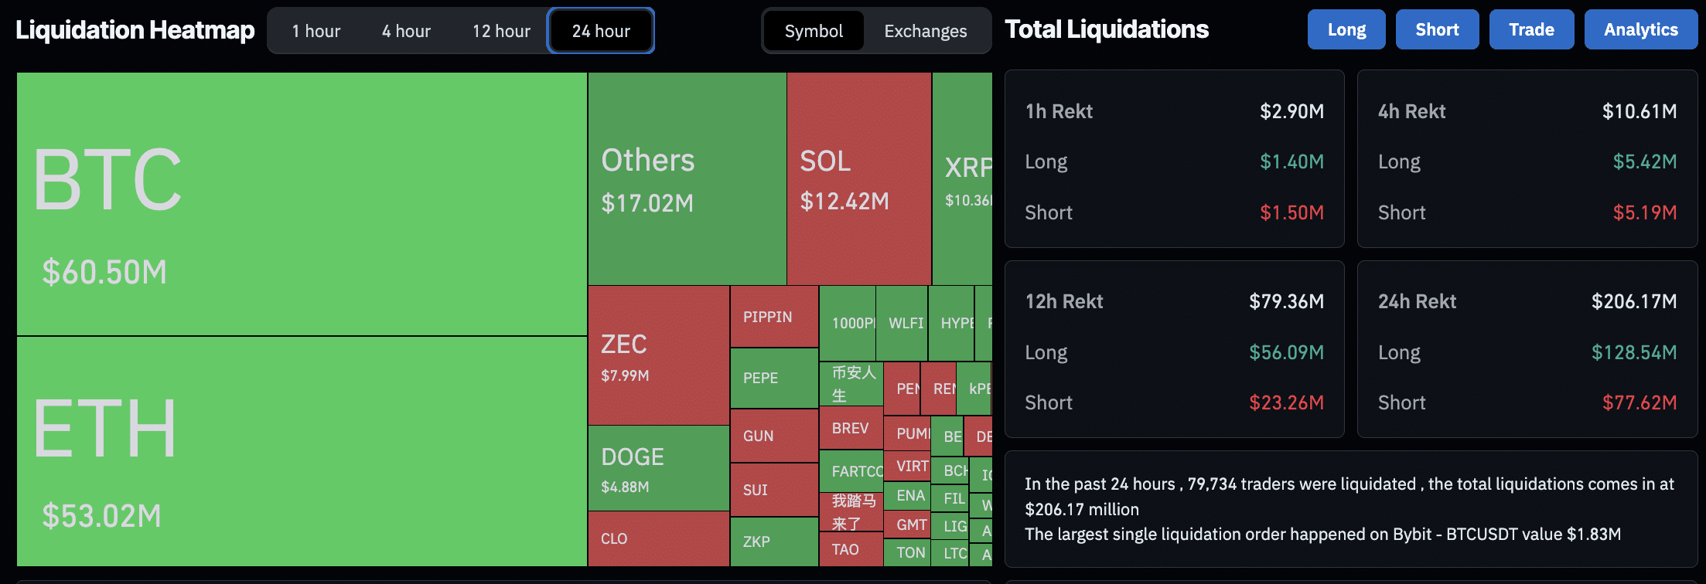Open the Short liquidations view
The image size is (1706, 584).
(x=1437, y=29)
